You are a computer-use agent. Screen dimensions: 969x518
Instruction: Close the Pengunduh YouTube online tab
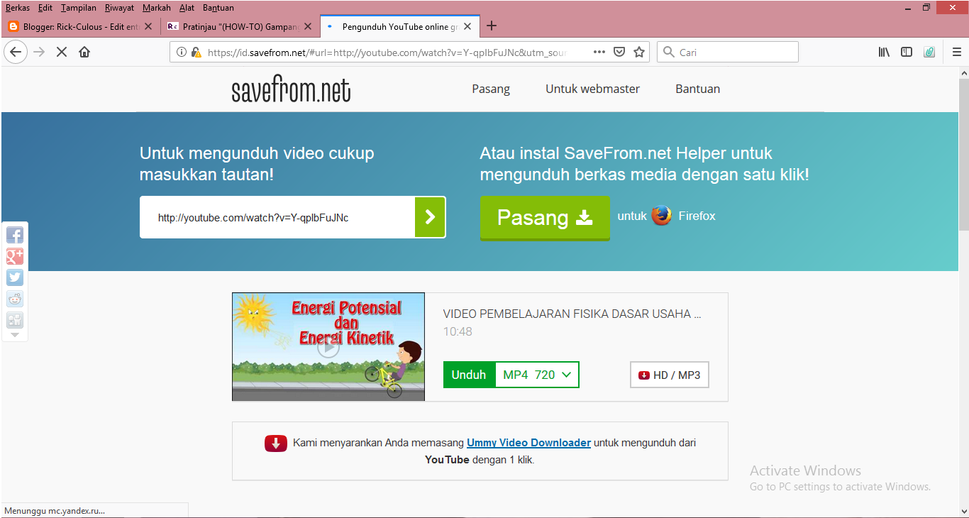click(467, 26)
